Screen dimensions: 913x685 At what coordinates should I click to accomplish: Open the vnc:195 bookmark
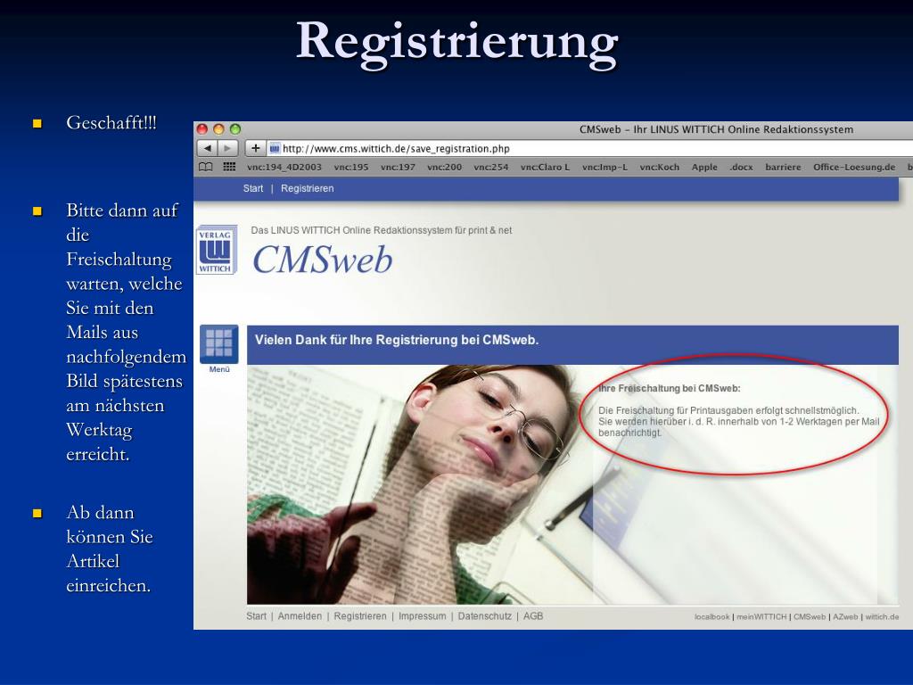pos(351,167)
